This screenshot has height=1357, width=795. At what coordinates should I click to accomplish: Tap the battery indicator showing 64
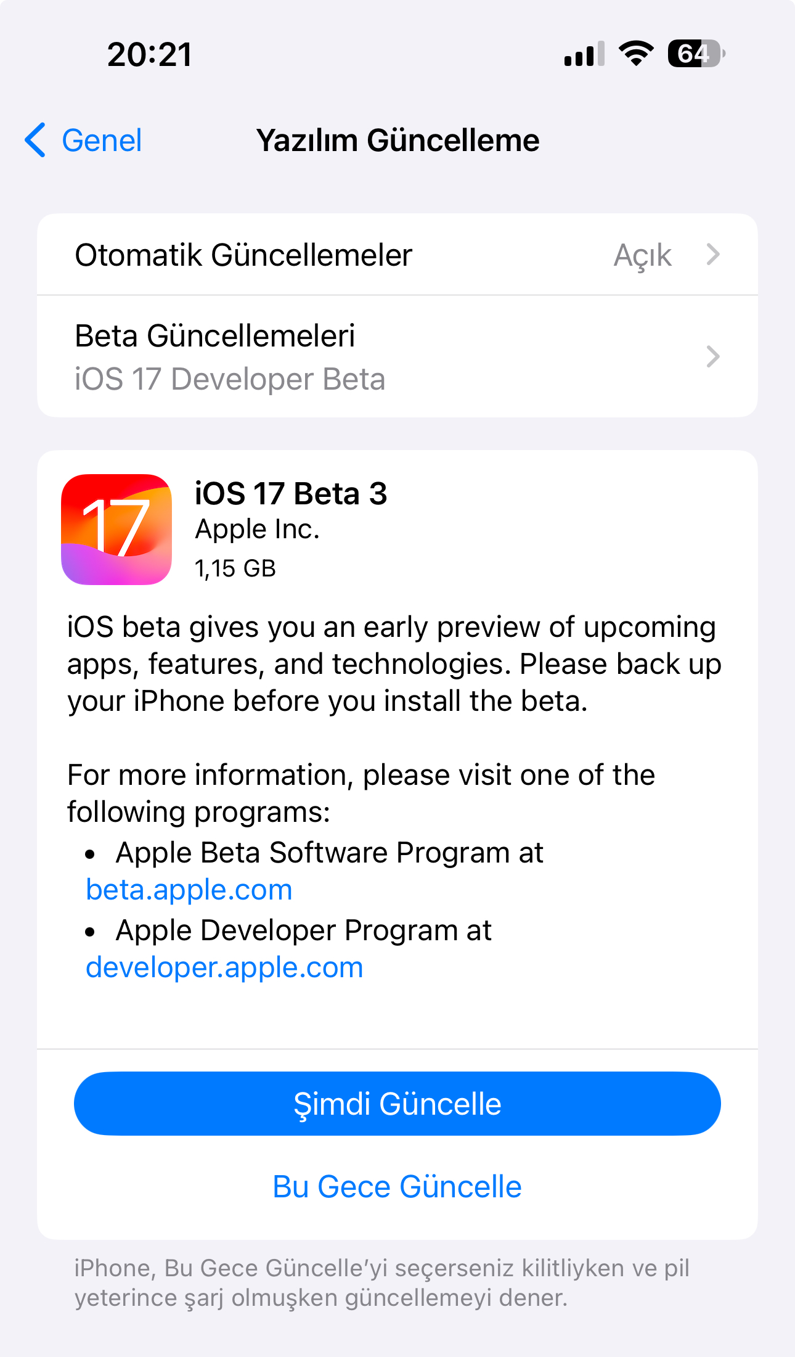click(x=696, y=54)
